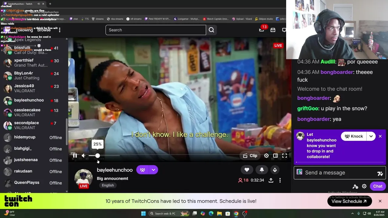
Task: Click the Knock button
Action: pyautogui.click(x=354, y=136)
